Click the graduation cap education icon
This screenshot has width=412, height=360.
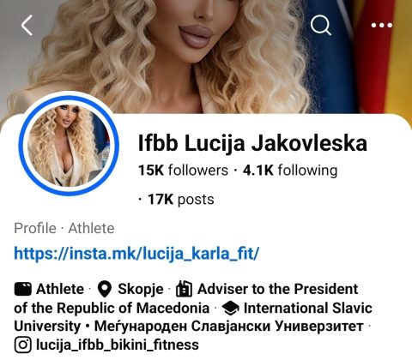click(x=230, y=309)
